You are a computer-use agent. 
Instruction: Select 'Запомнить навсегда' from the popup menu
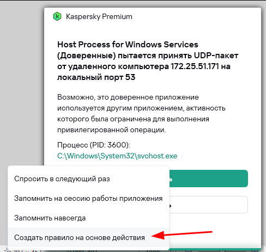[x=50, y=218]
